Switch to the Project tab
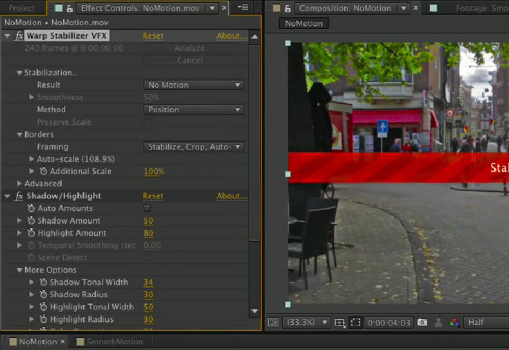 click(x=21, y=8)
